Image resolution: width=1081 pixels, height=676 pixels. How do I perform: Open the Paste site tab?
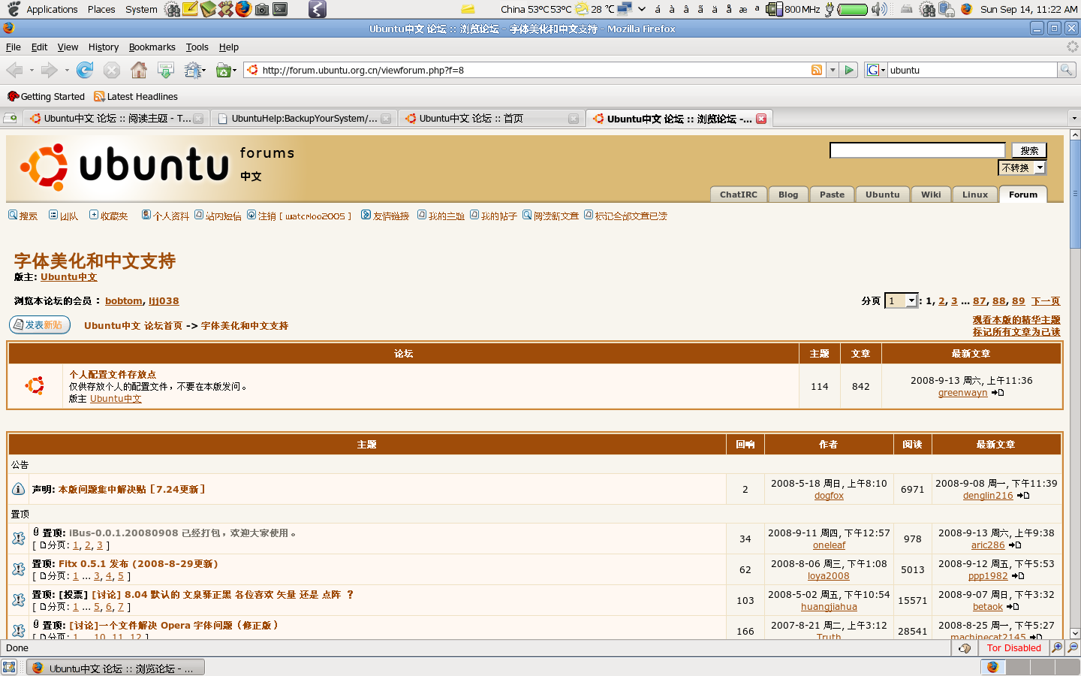832,195
